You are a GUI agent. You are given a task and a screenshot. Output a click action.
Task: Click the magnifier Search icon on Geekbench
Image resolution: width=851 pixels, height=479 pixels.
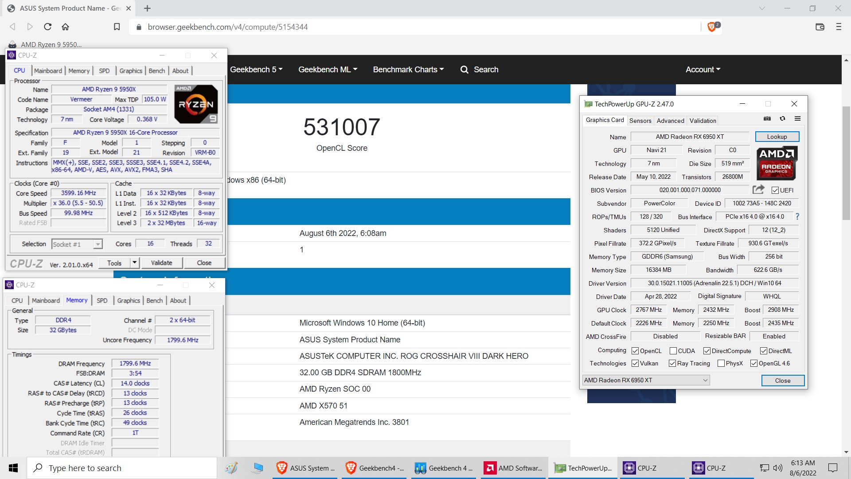pyautogui.click(x=464, y=70)
